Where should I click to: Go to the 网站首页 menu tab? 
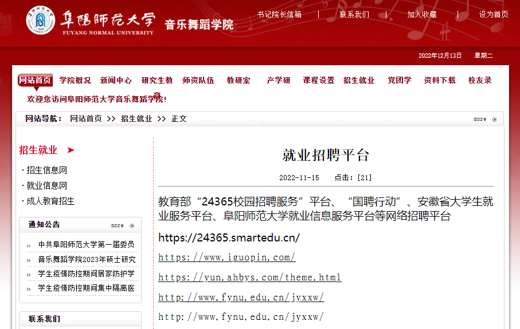tap(35, 81)
